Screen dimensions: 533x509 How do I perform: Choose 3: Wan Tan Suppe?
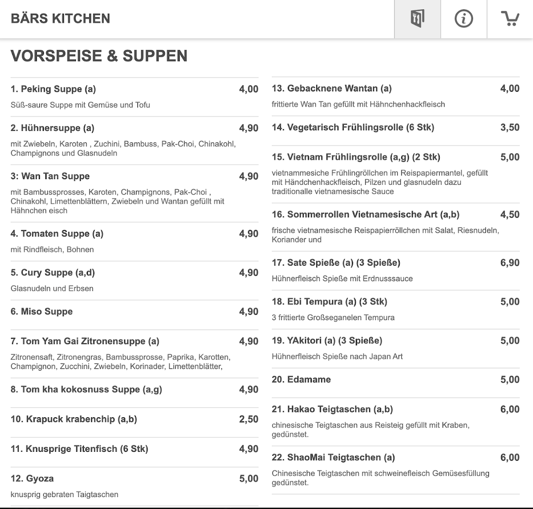(x=135, y=193)
